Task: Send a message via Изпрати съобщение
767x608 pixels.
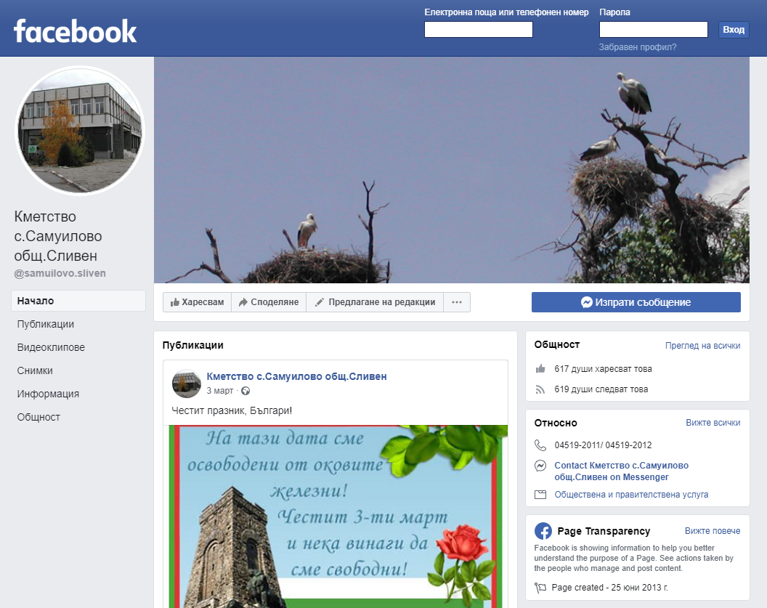Action: pos(636,302)
